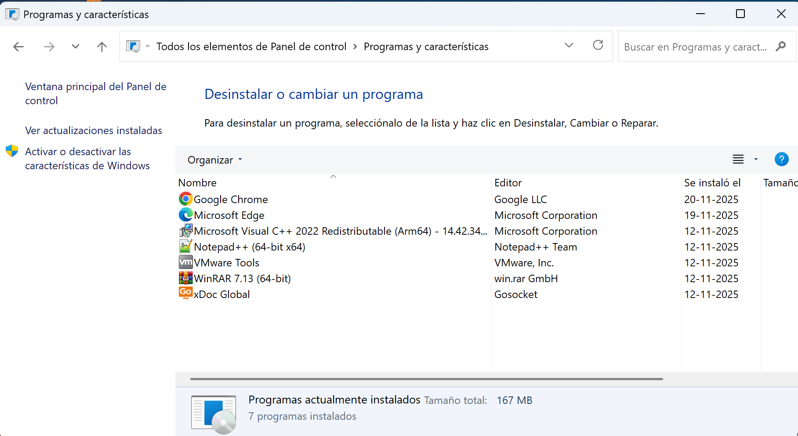Maximize the Programas y características window
The height and width of the screenshot is (436, 798).
[x=740, y=14]
